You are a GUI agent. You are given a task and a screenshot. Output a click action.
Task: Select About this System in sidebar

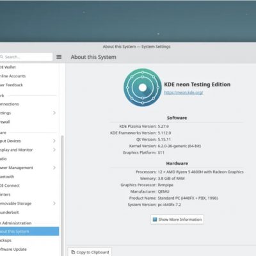[29, 232]
